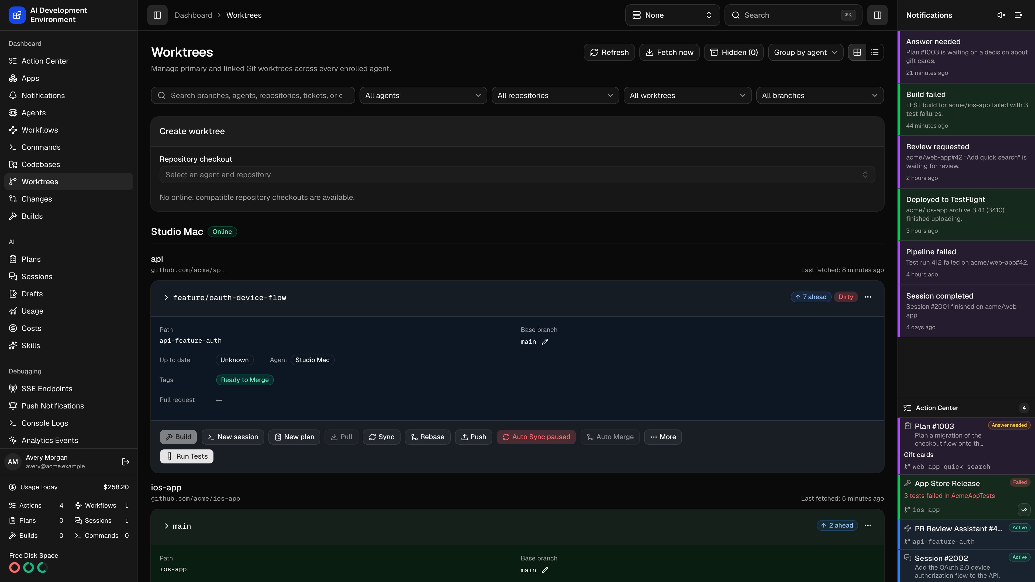Click Dashboard in the breadcrumb
The width and height of the screenshot is (1035, 582).
click(x=193, y=15)
